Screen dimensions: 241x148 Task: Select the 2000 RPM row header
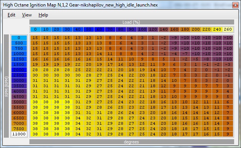click(19, 70)
